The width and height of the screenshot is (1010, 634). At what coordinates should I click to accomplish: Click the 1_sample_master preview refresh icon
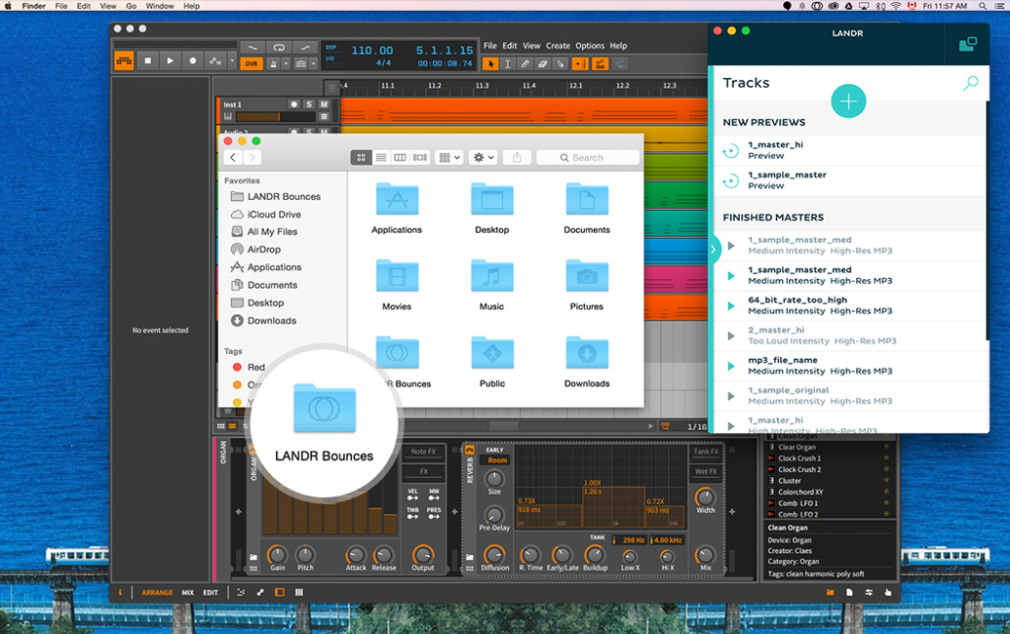coord(731,181)
